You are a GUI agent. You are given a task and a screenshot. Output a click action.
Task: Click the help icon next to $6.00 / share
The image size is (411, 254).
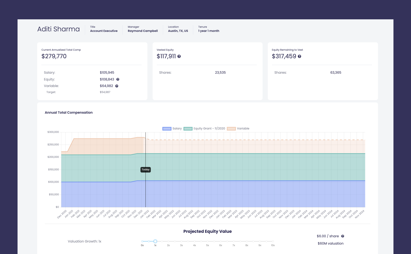click(343, 236)
